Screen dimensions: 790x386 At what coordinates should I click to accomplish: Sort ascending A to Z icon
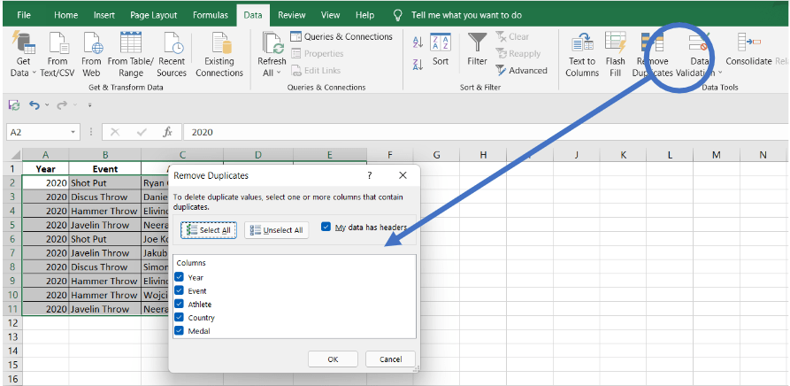click(418, 42)
